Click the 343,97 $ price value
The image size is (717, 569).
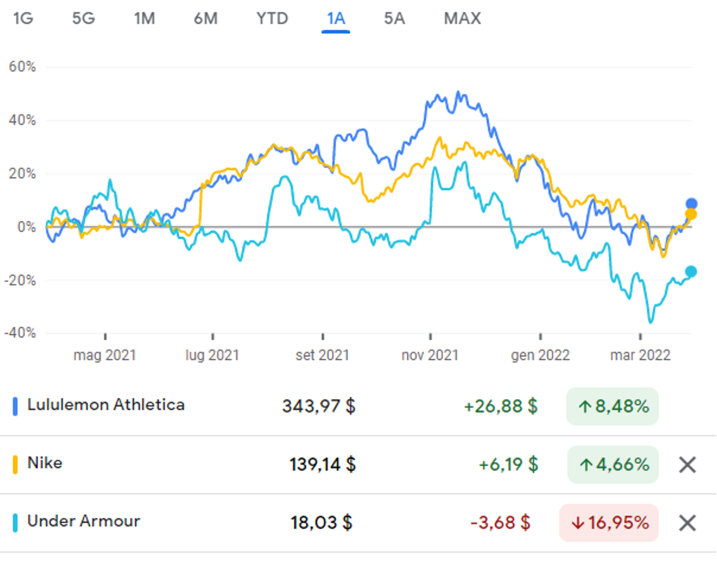pyautogui.click(x=319, y=406)
